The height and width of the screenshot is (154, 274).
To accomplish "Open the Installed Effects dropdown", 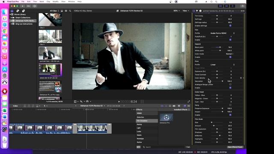I will (182, 110).
